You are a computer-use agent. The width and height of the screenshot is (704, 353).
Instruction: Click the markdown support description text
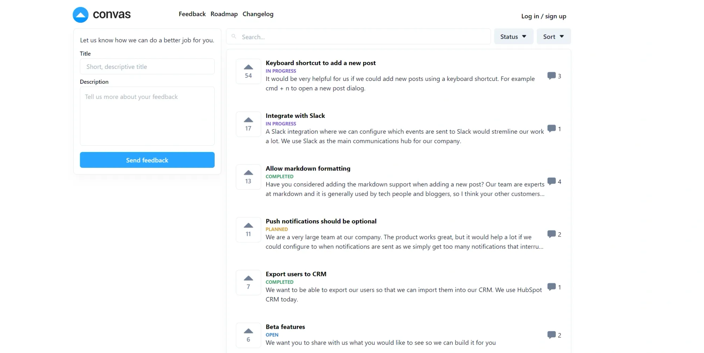405,189
